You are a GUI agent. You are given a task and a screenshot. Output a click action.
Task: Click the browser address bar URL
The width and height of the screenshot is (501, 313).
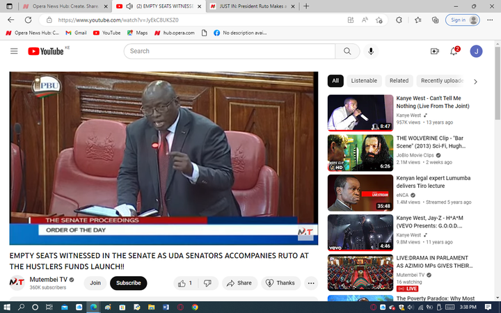click(x=118, y=19)
